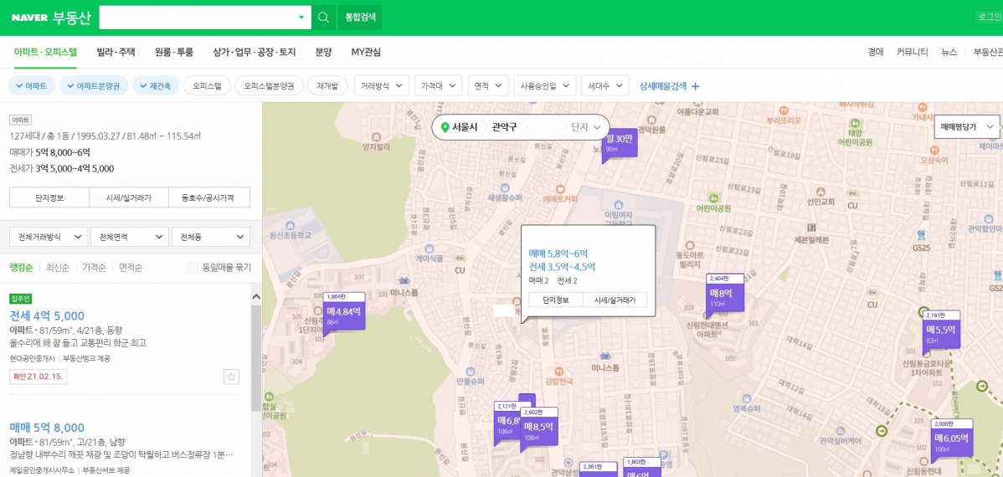Open the 매매 5억 8,000 listing
The width and height of the screenshot is (1003, 477).
click(x=47, y=428)
